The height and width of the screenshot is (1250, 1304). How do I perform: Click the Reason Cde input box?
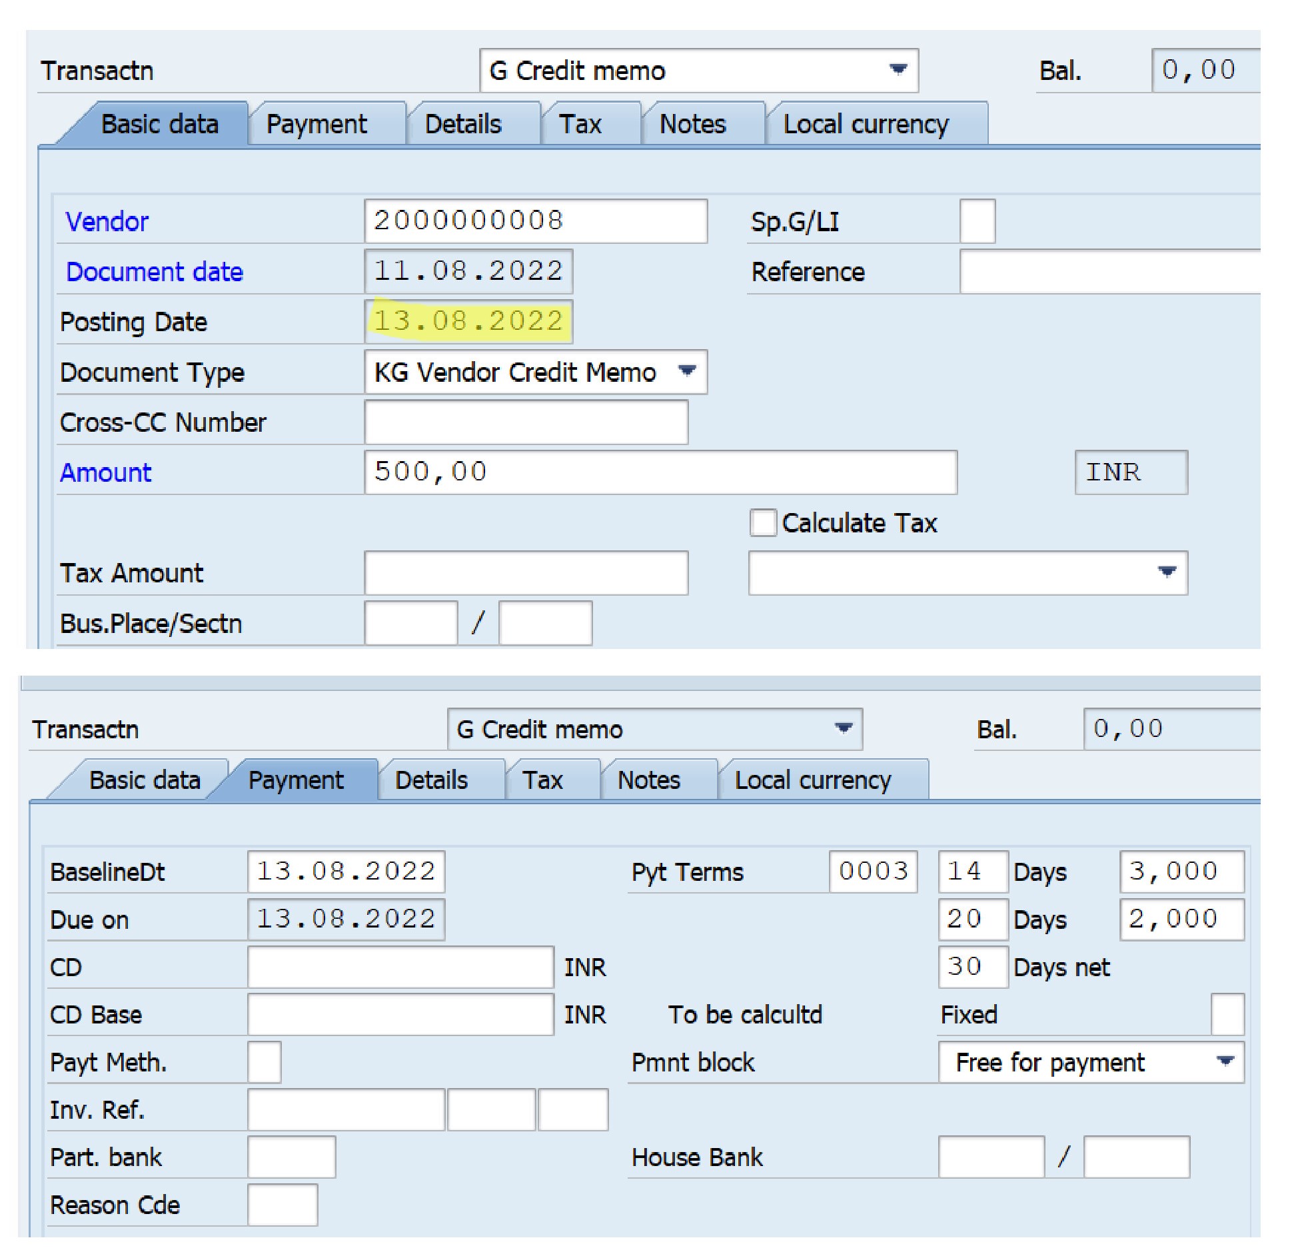(282, 1205)
